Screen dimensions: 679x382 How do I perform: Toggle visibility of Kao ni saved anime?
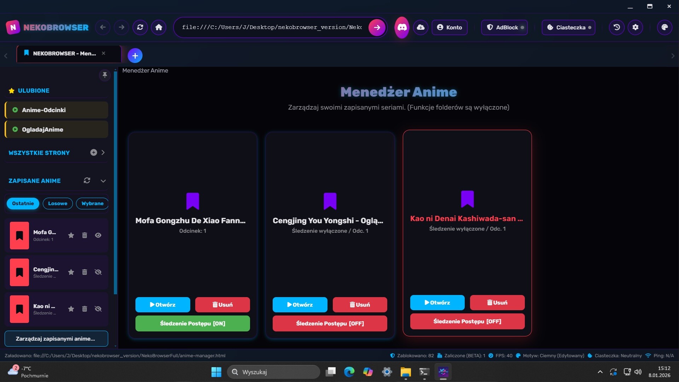[98, 309]
